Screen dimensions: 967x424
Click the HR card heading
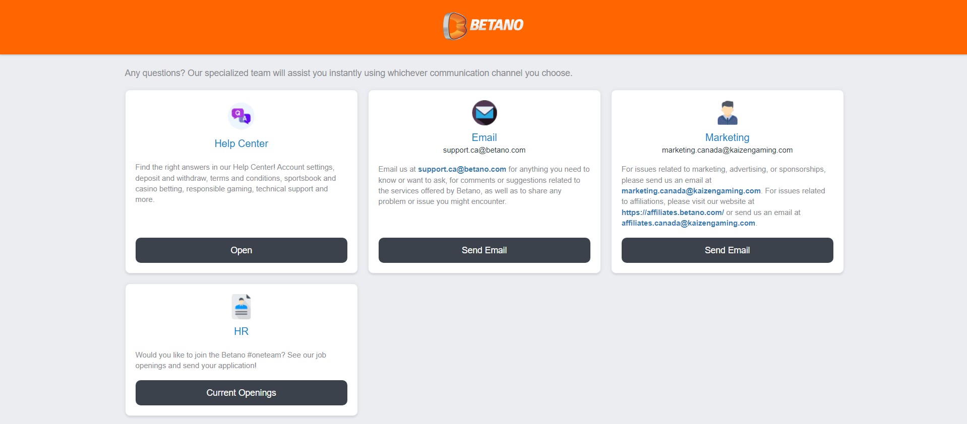[241, 331]
